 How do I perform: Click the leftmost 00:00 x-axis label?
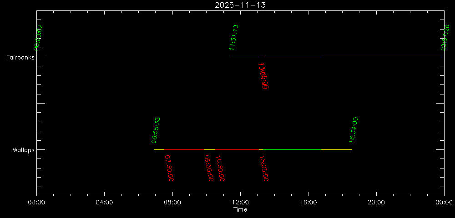(36, 202)
